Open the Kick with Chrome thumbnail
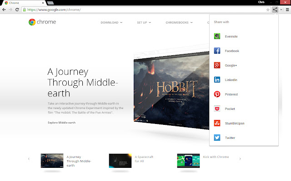This screenshot has width=291, height=181. 188,161
